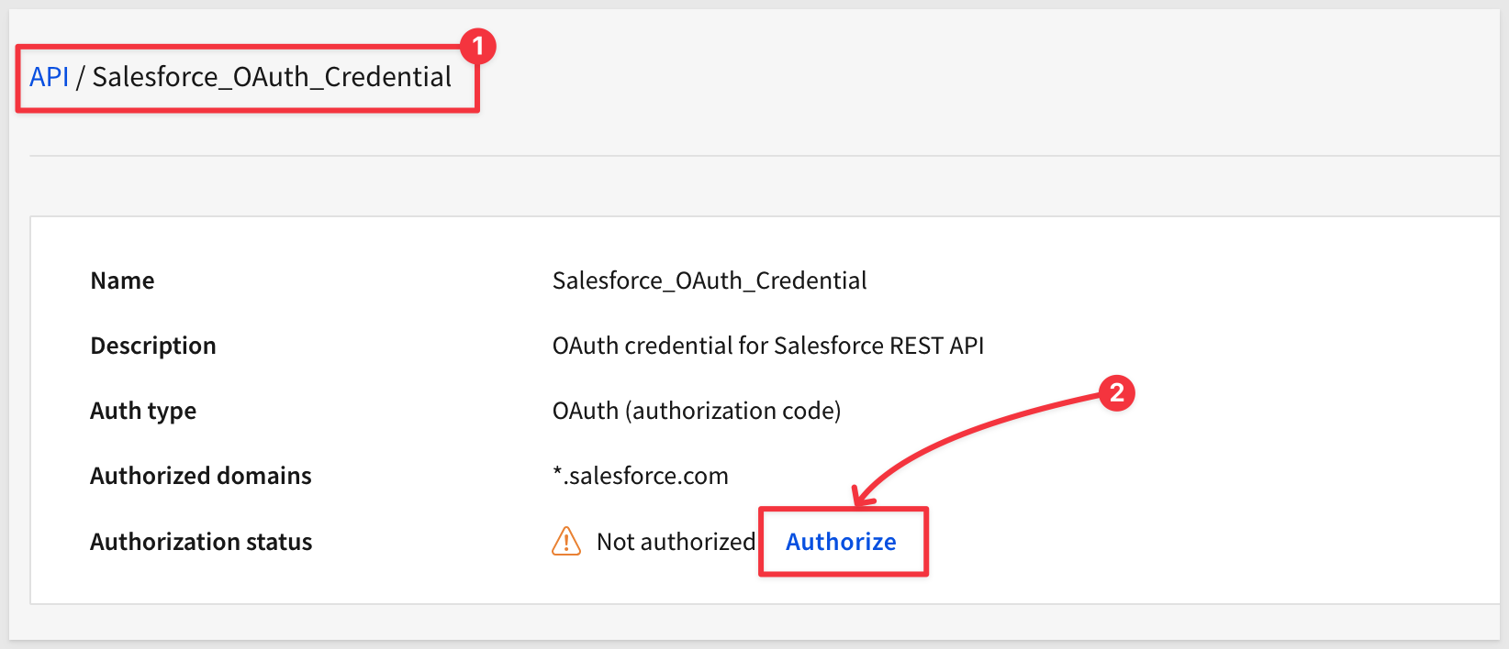Click the Not authorized status text

tap(676, 542)
